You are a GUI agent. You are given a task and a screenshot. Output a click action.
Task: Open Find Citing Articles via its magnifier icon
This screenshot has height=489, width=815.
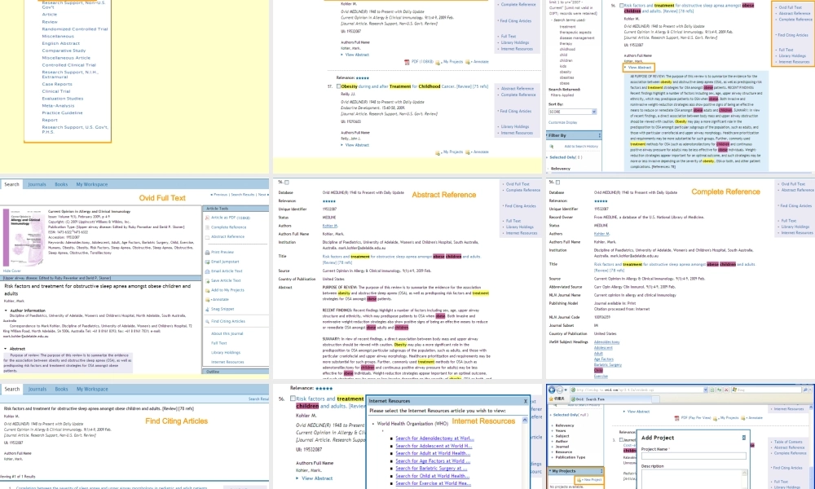pos(206,319)
